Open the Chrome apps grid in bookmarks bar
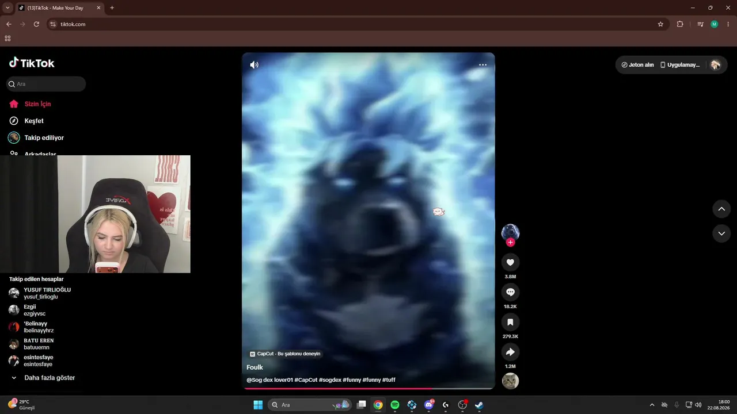This screenshot has width=737, height=414. (7, 39)
